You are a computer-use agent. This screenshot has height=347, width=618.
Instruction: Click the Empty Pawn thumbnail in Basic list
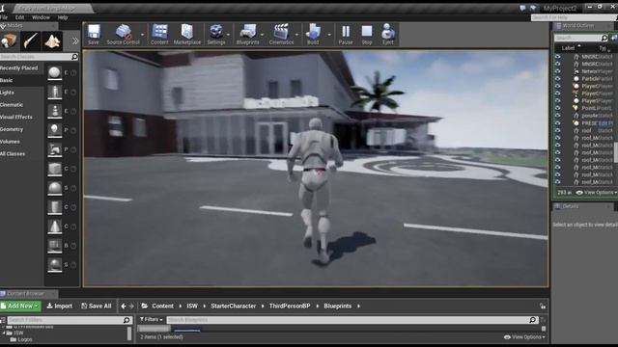55,112
